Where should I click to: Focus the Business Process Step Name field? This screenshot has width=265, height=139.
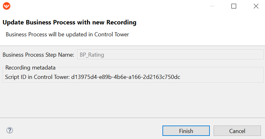point(170,54)
